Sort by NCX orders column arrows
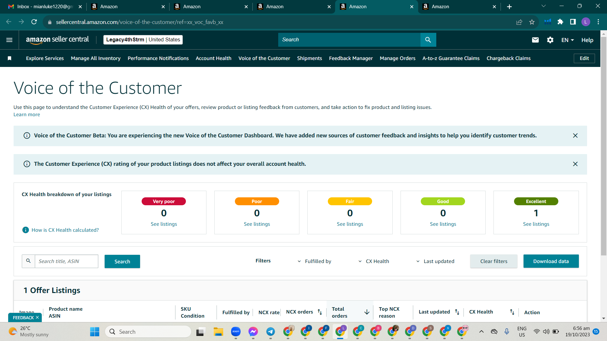 320,312
